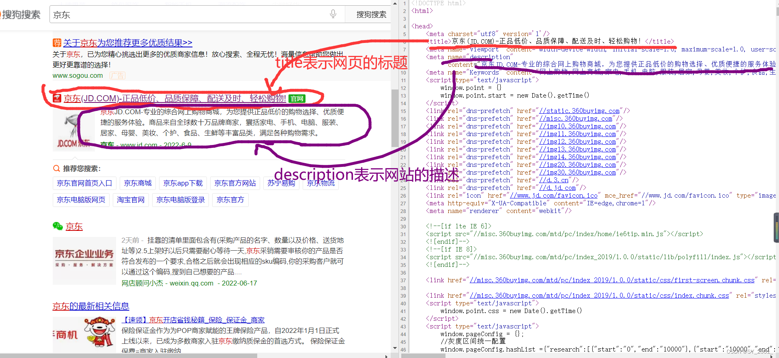The image size is (779, 358).
Task: Click the JD favicon beside official result
Action: tap(57, 98)
